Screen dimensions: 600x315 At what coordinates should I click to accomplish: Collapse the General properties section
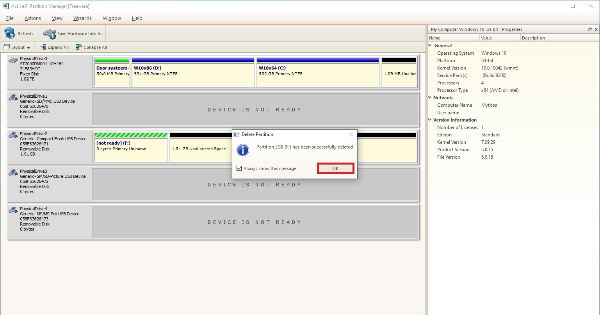coord(430,46)
